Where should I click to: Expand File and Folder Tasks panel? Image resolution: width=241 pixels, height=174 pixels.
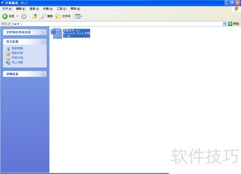[x=43, y=32]
